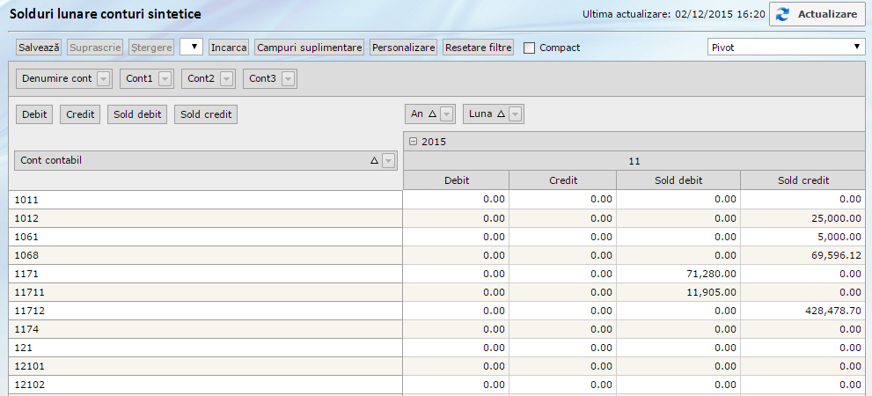Collapse the 2015 year group

pyautogui.click(x=413, y=142)
